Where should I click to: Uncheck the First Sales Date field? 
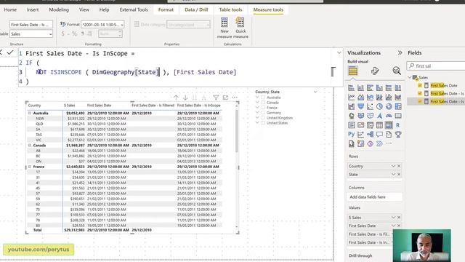click(420, 86)
